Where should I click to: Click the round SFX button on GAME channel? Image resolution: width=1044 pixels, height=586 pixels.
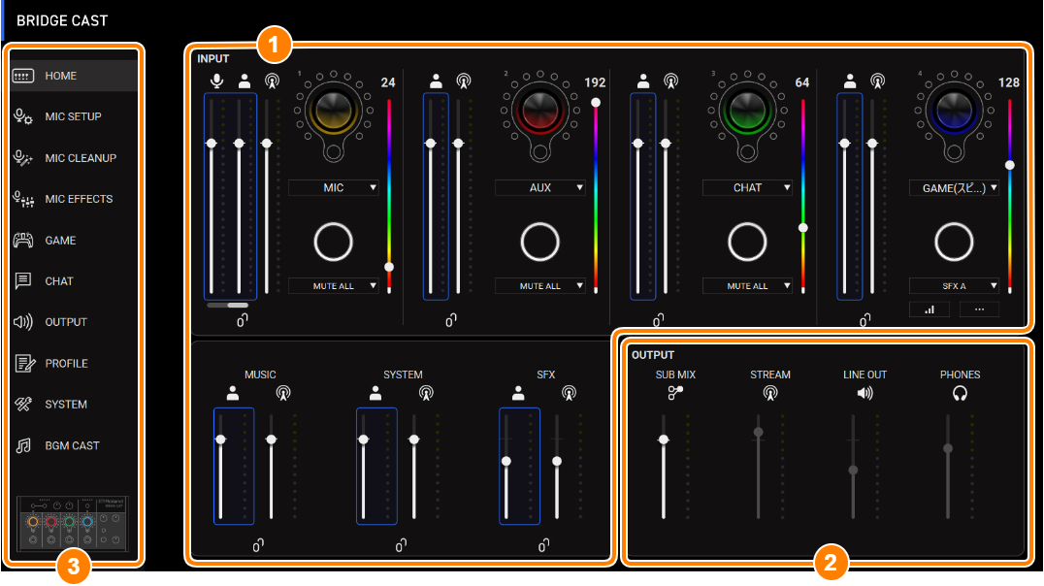(954, 242)
